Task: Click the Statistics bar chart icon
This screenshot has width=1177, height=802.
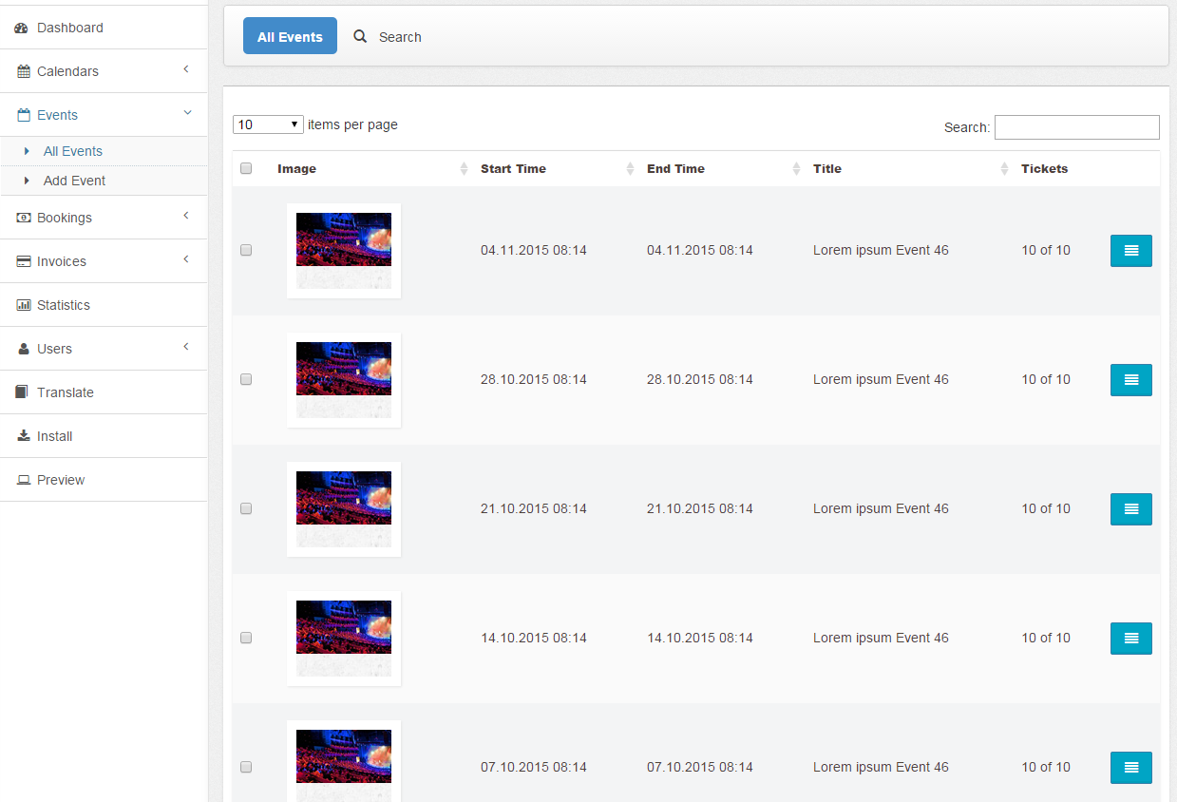Action: point(24,305)
